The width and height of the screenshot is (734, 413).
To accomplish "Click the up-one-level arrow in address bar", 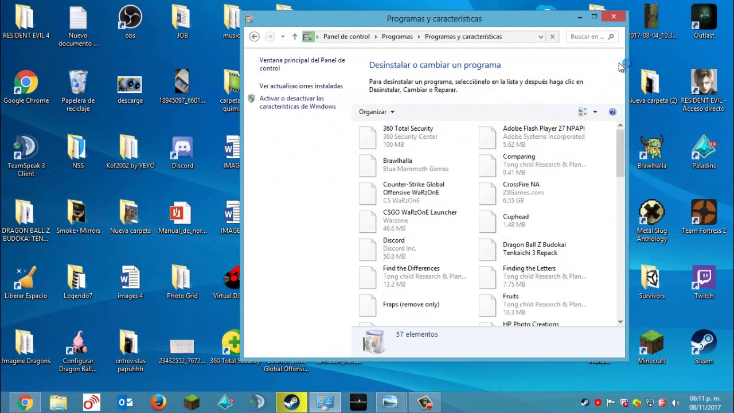I will click(x=295, y=37).
